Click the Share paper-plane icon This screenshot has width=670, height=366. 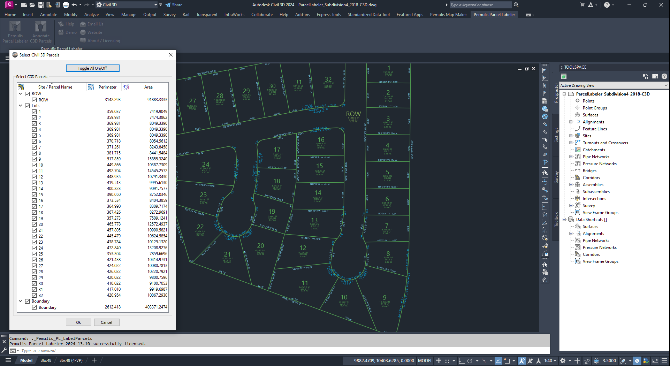168,5
